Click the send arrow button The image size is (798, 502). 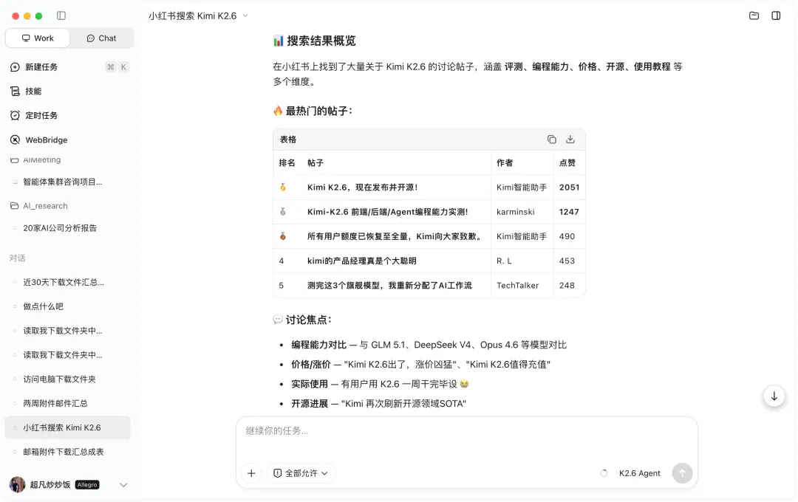[x=682, y=473]
